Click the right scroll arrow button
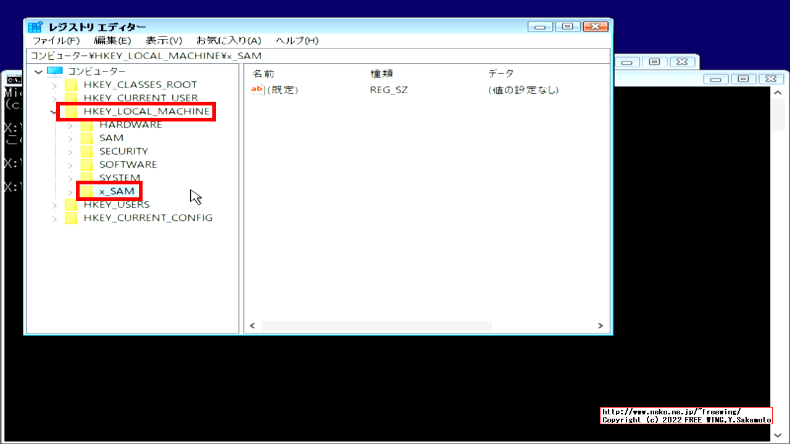The image size is (790, 444). (x=599, y=325)
